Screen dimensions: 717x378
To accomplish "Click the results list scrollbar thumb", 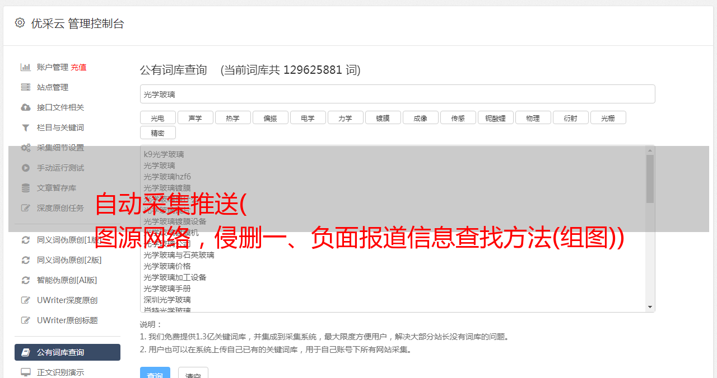I will coord(650,178).
